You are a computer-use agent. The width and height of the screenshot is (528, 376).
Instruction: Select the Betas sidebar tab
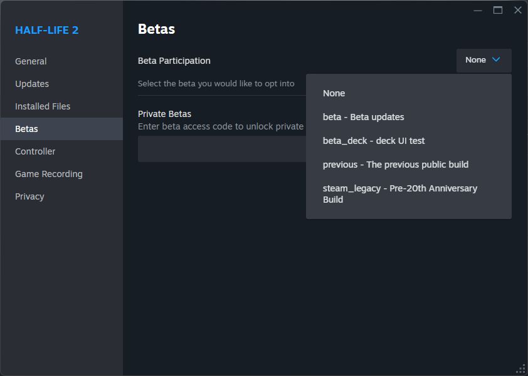pyautogui.click(x=26, y=129)
